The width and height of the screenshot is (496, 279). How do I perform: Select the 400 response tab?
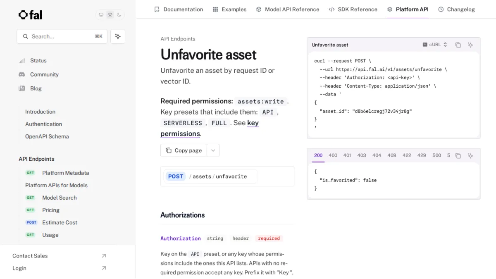pos(333,155)
